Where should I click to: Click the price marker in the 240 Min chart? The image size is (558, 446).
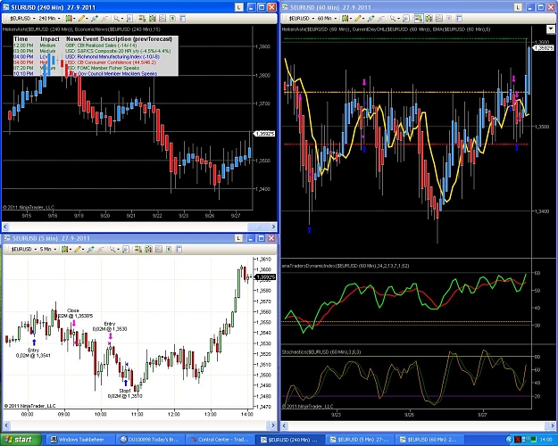click(x=264, y=134)
